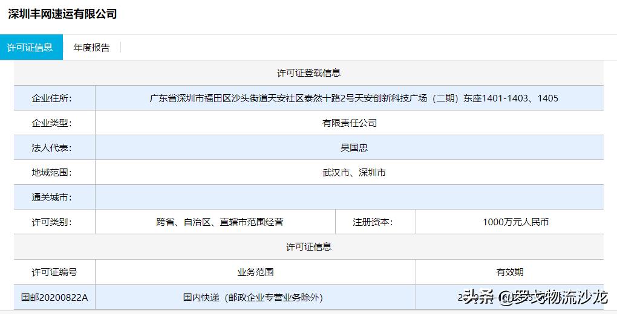
Task: Select license number 国邮20200822A
Action: pos(54,298)
